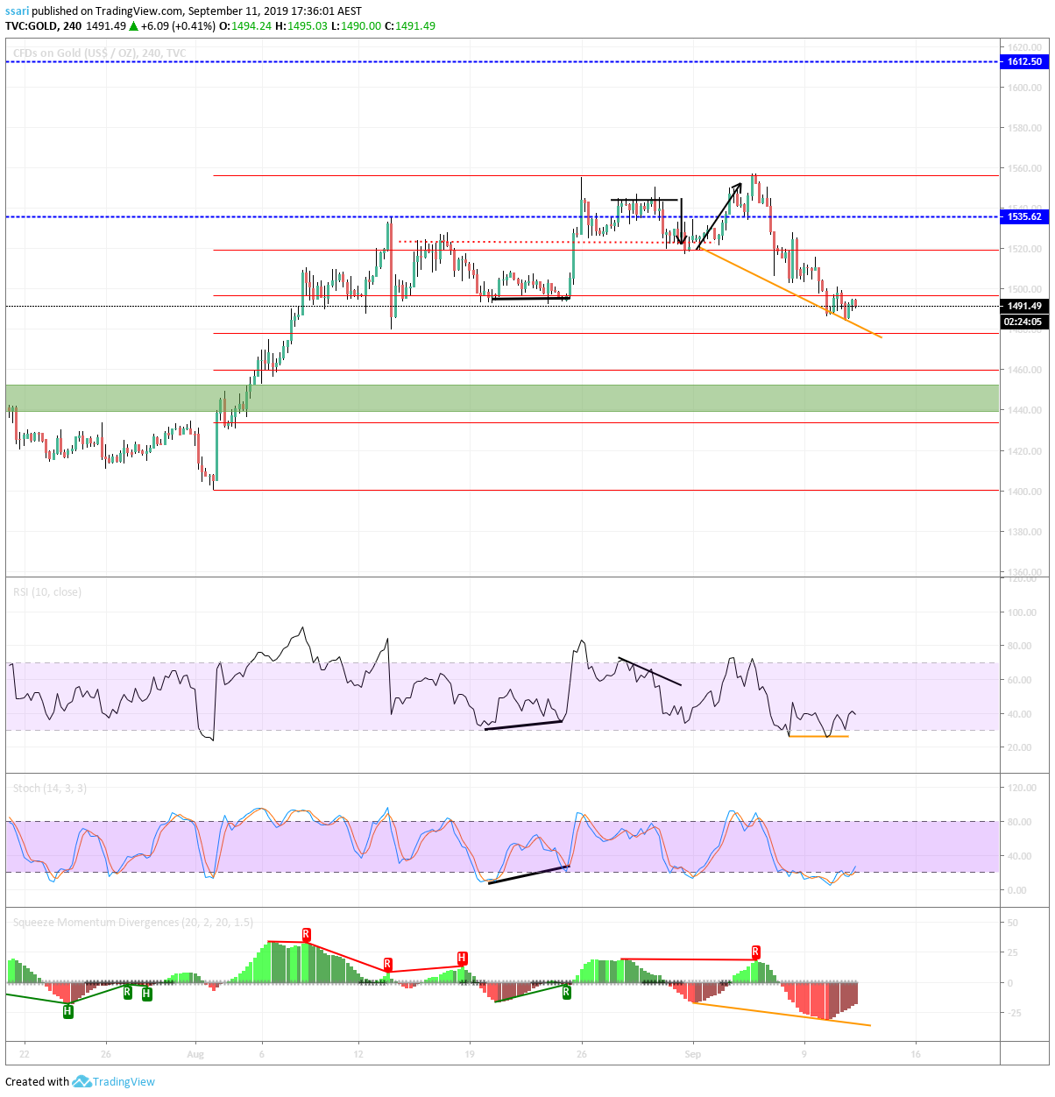Click green R marker near Aug 26
The width and height of the screenshot is (1055, 1097).
[566, 992]
